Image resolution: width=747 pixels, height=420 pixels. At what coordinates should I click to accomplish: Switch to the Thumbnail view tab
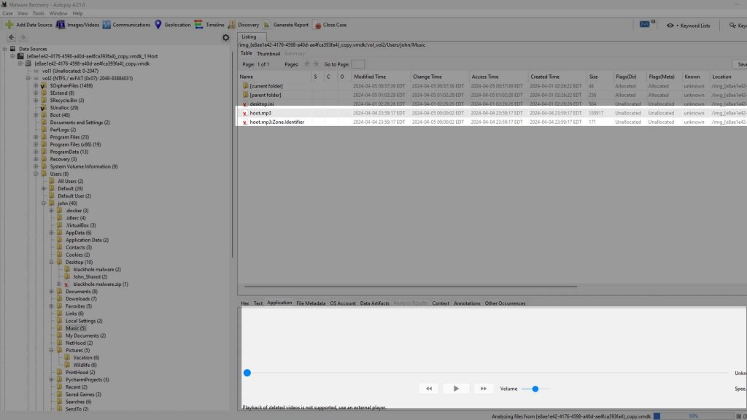click(x=268, y=53)
